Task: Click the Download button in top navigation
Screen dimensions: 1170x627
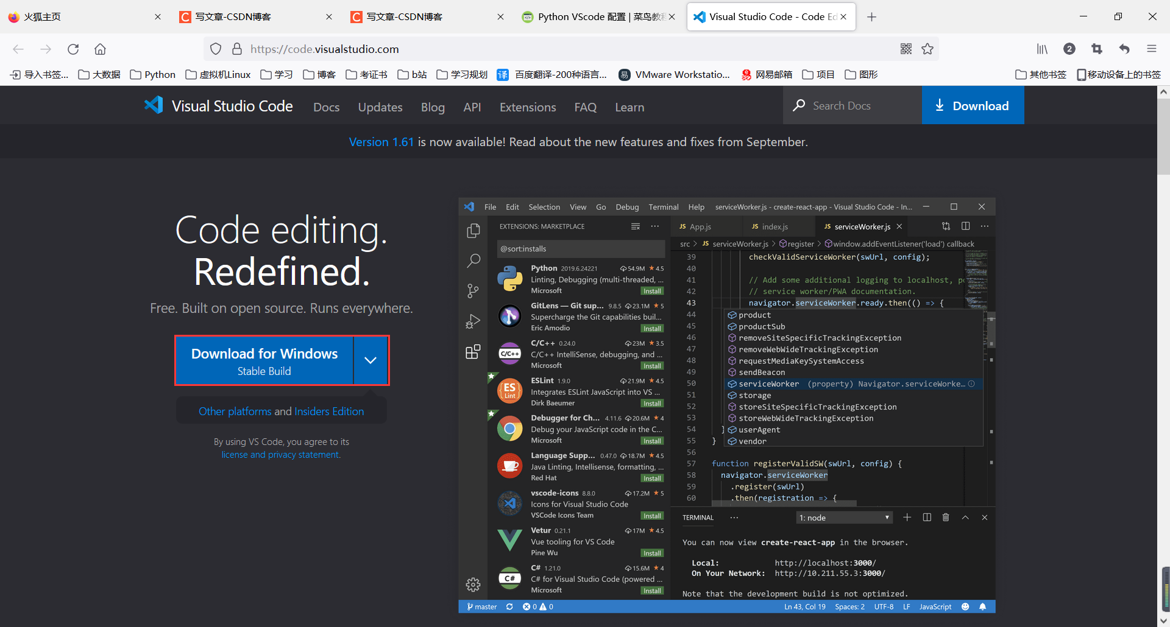Action: click(973, 105)
